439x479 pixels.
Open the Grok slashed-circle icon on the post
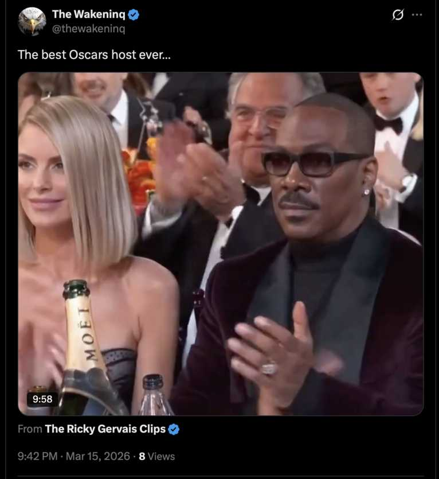tap(398, 15)
